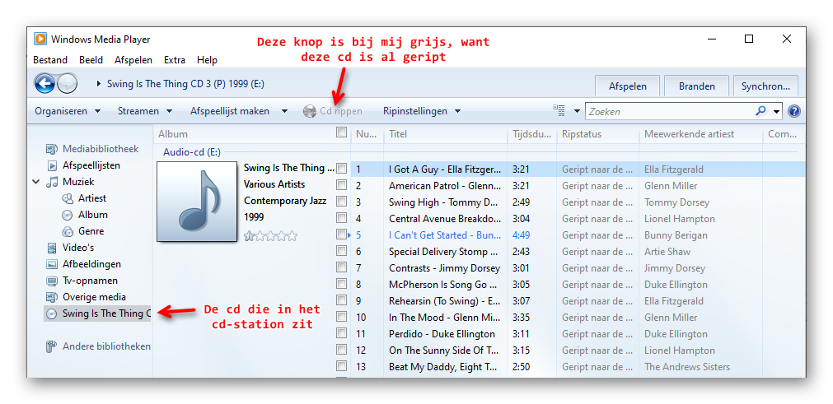Open Andere bibliotheken in sidebar
The width and height of the screenshot is (833, 404).
[105, 346]
